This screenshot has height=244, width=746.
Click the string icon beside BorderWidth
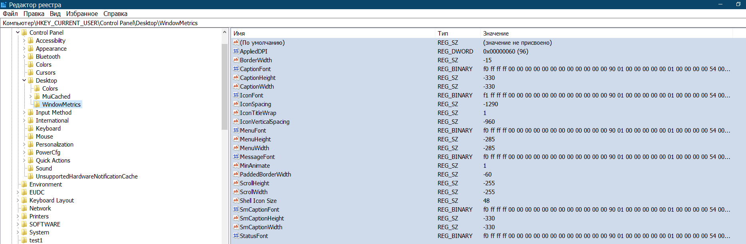tap(236, 60)
